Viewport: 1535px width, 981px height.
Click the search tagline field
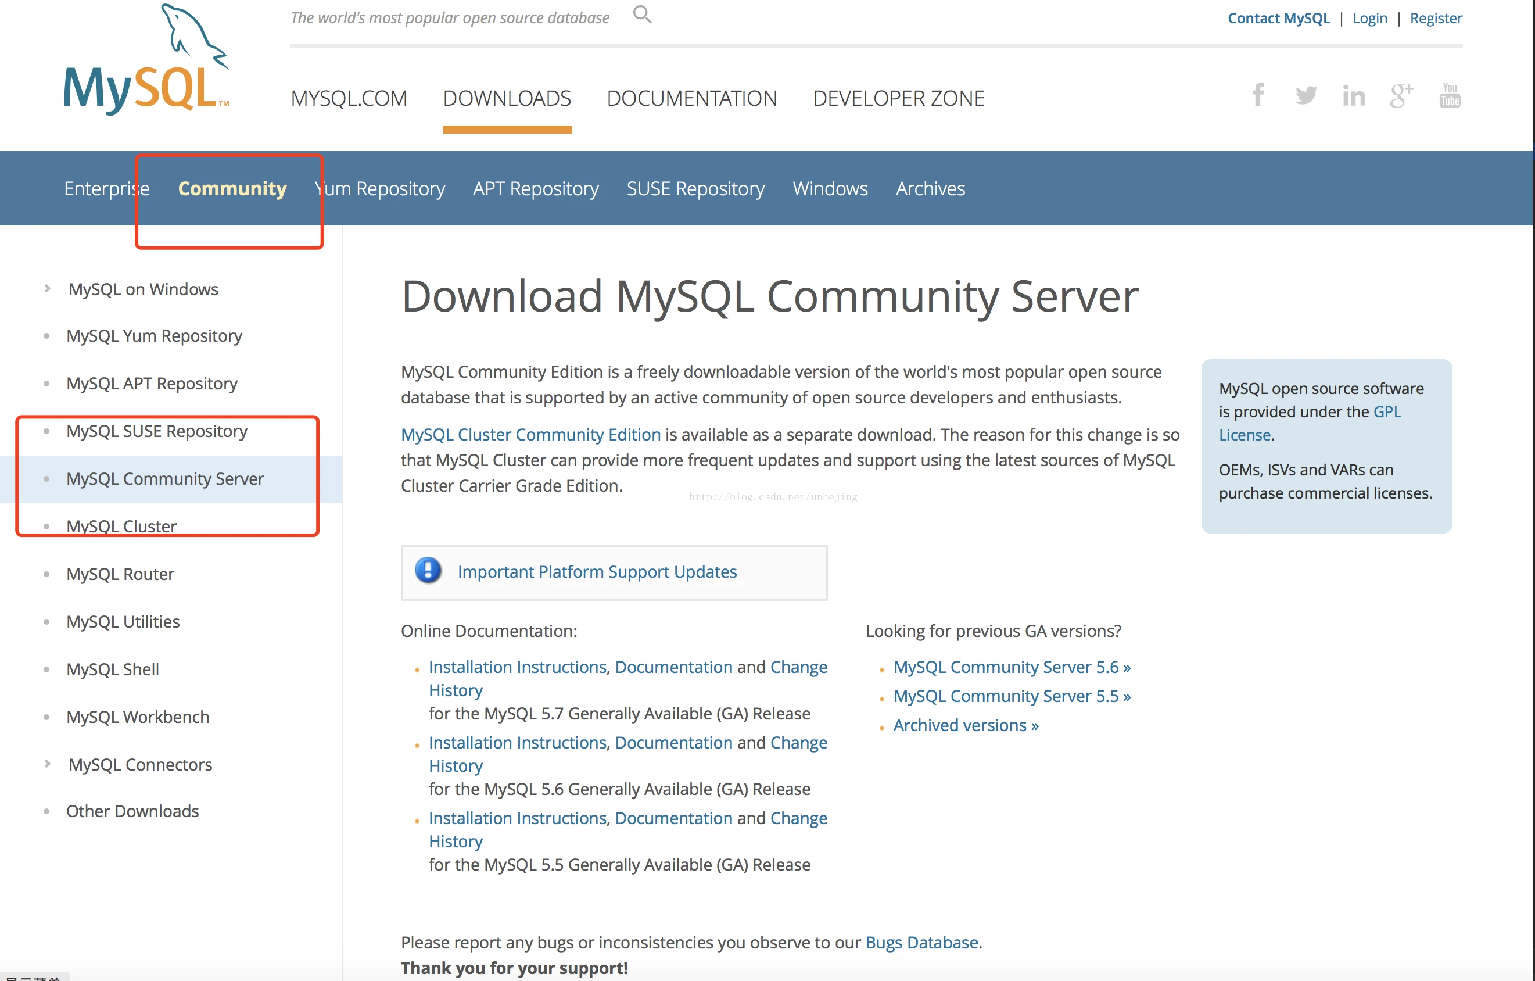click(450, 18)
